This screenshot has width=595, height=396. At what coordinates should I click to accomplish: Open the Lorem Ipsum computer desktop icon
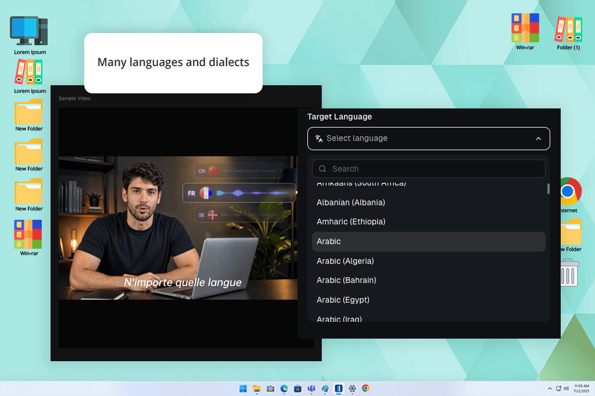30,35
